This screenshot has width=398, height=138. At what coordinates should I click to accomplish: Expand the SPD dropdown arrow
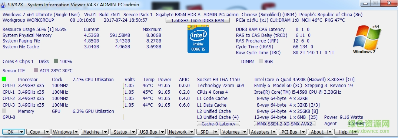click(215, 132)
